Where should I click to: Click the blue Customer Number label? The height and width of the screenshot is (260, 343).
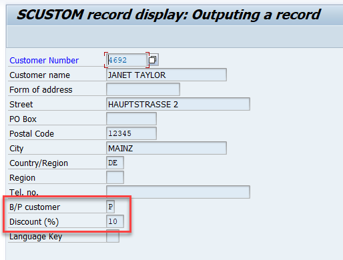pos(44,61)
